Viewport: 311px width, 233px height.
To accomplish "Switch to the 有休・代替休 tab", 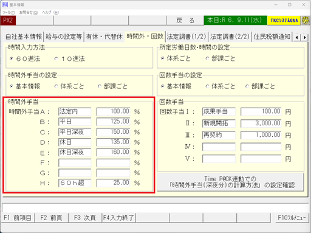I will (x=104, y=37).
